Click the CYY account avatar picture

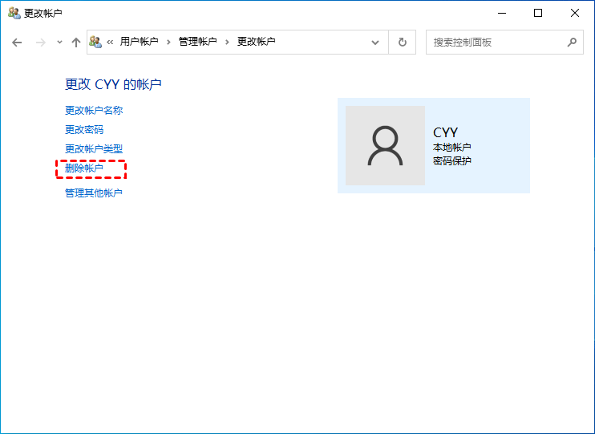coord(385,146)
